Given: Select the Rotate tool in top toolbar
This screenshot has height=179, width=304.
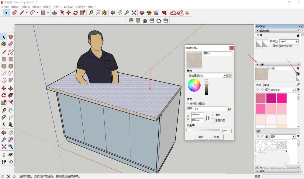Looking at the screenshot, I should [x=75, y=13].
